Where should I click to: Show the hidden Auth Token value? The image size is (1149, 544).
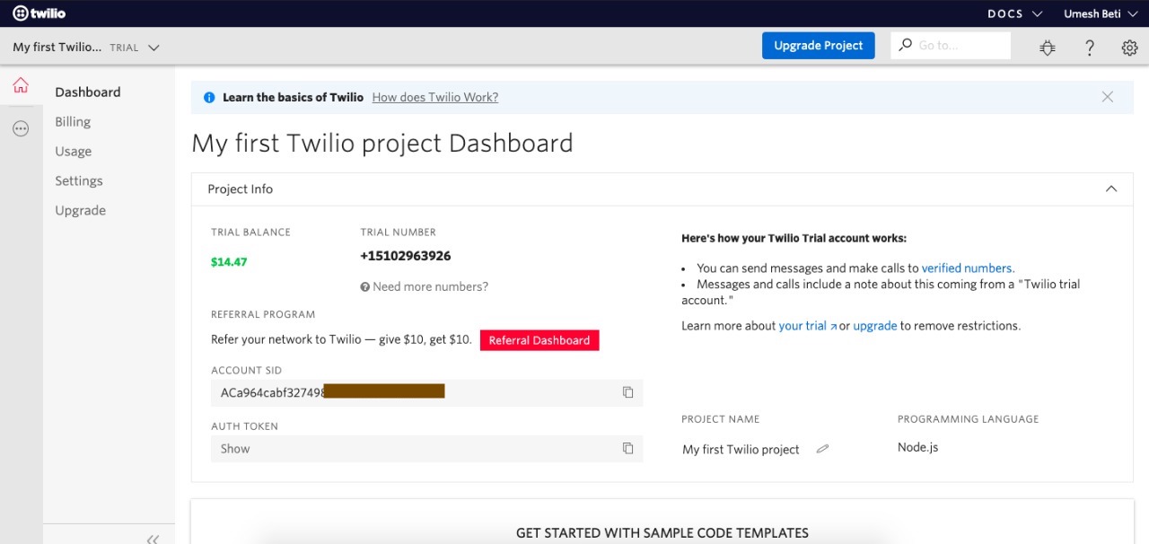coord(235,448)
